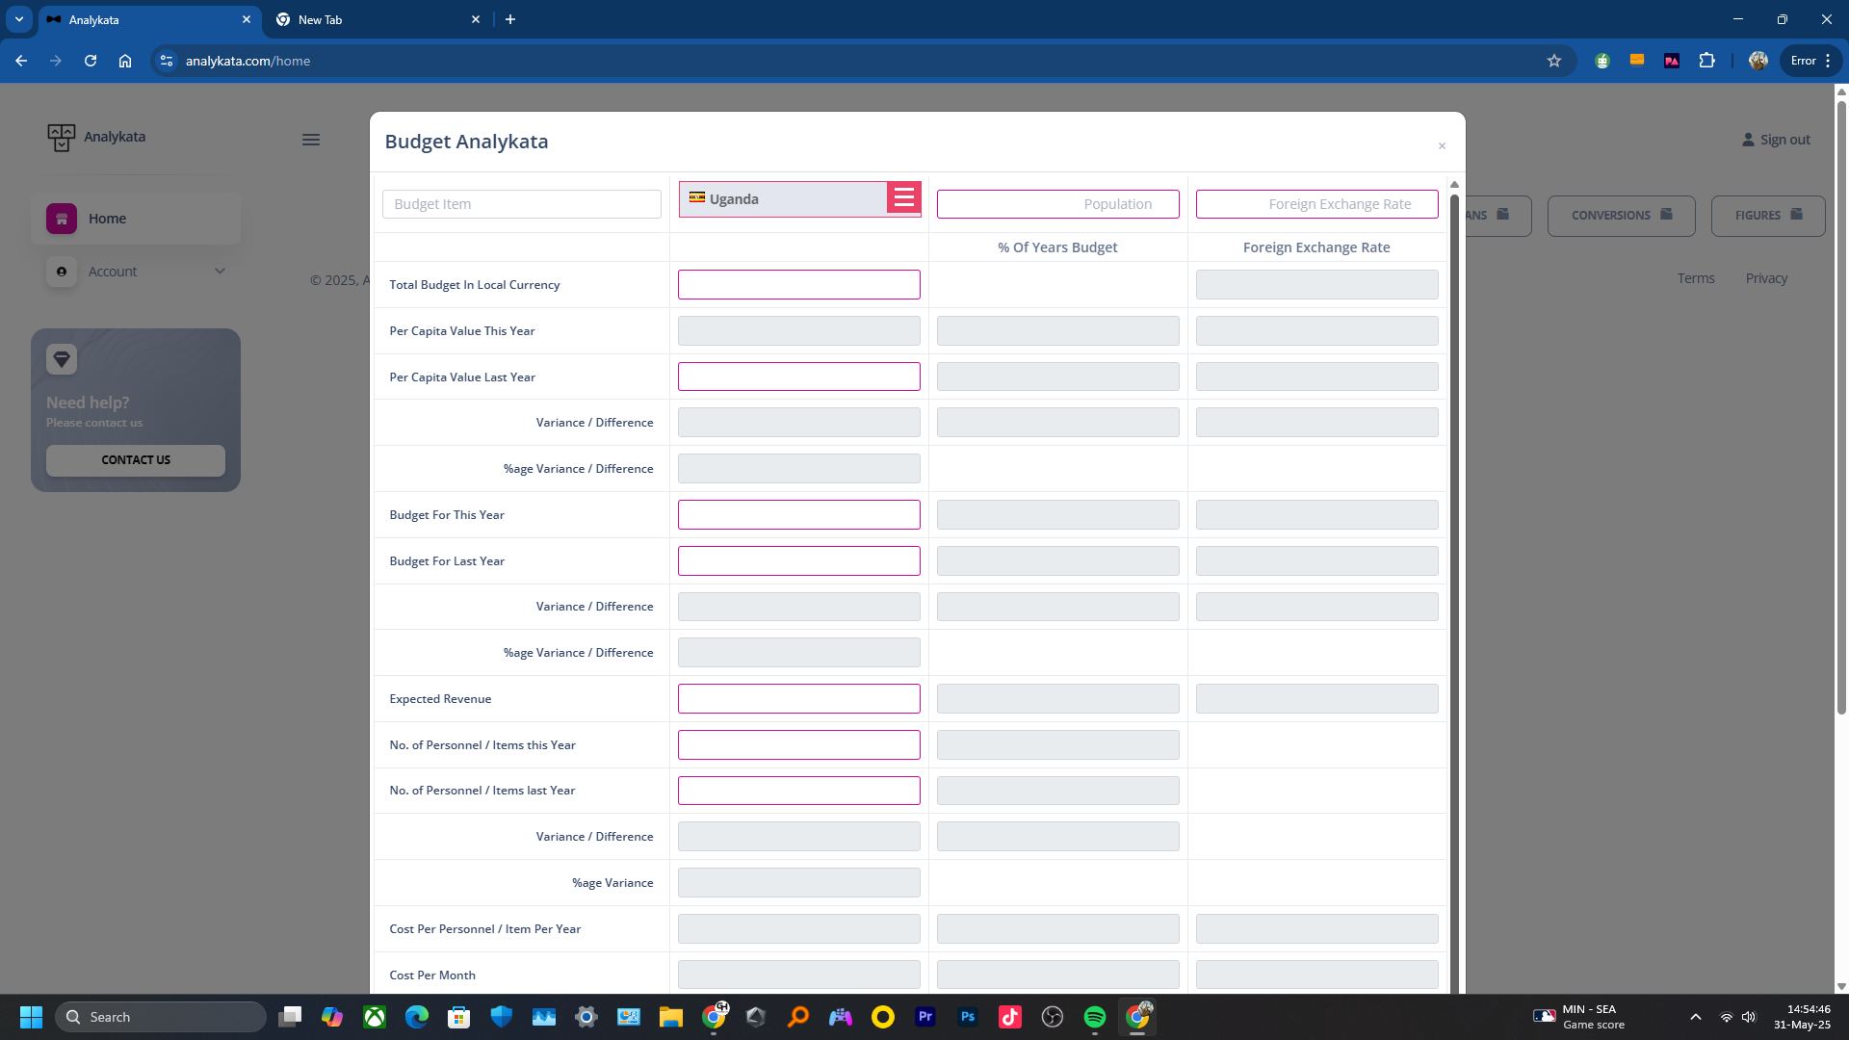
Task: Click the diamond help icon
Action: [x=62, y=359]
